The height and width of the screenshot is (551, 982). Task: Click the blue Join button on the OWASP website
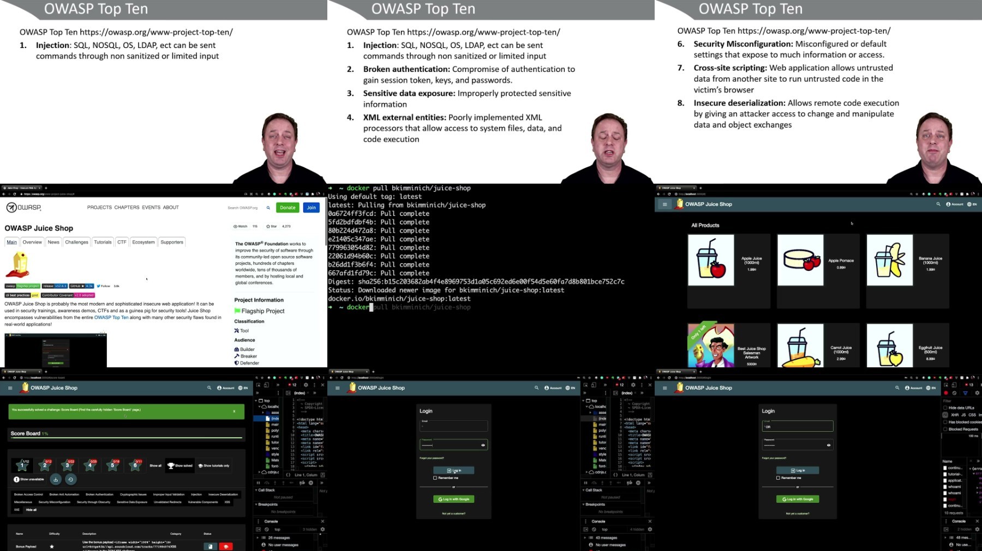click(312, 208)
